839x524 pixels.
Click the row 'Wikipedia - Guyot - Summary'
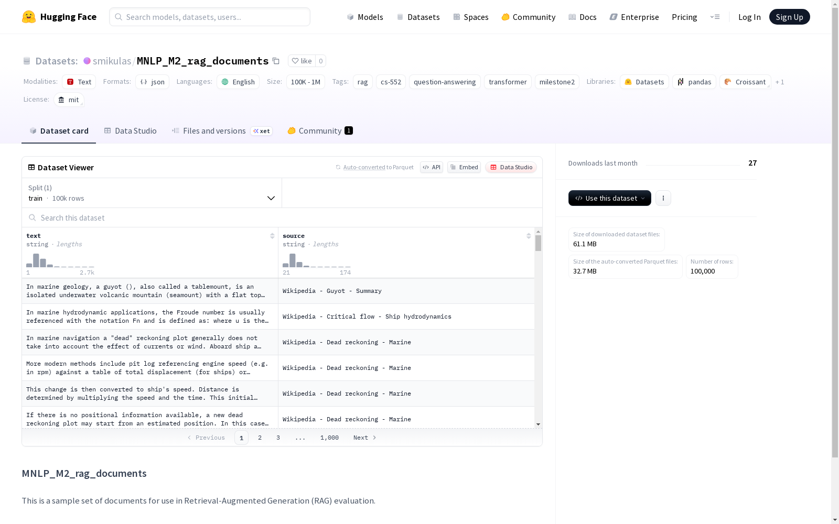[278, 291]
